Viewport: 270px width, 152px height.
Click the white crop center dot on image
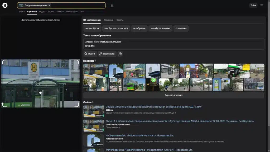pyautogui.click(x=40, y=93)
